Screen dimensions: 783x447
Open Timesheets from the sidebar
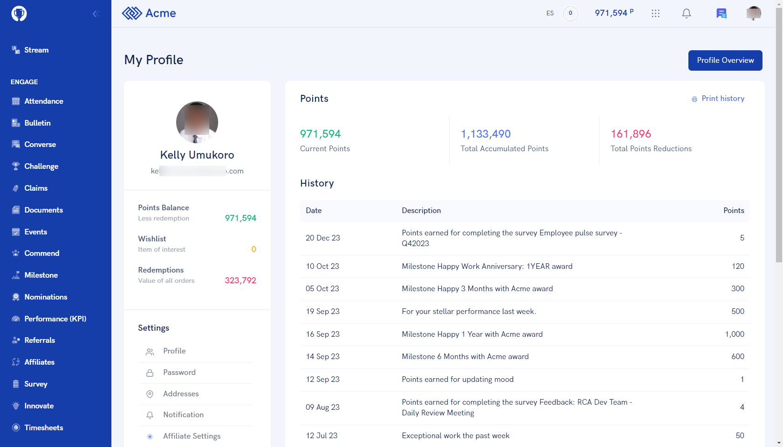[44, 427]
